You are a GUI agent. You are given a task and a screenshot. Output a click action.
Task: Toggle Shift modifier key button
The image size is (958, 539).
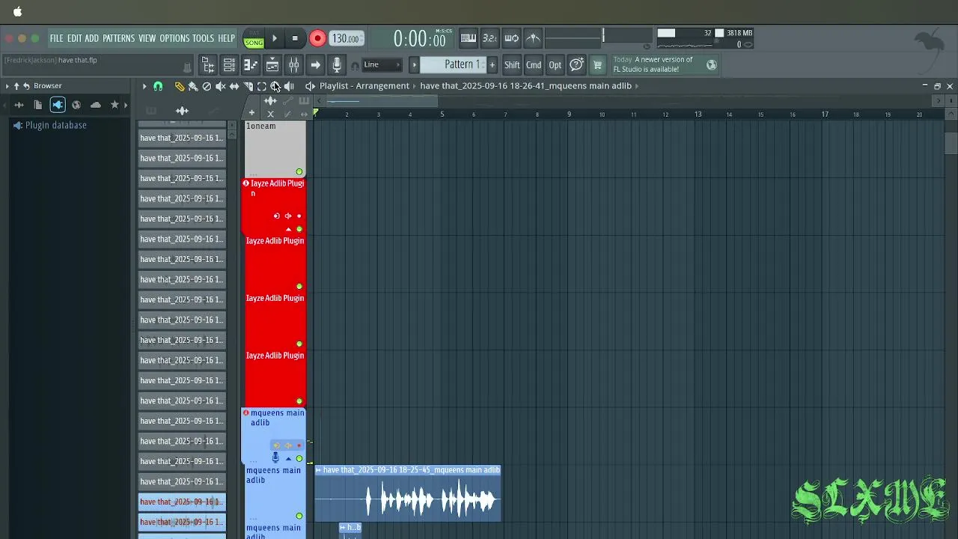tap(512, 65)
